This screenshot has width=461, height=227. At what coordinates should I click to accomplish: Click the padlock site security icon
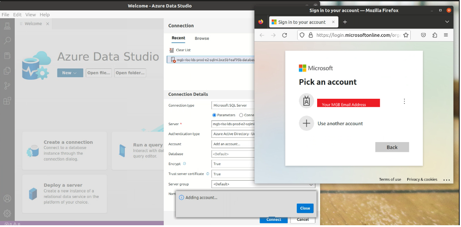pos(311,35)
